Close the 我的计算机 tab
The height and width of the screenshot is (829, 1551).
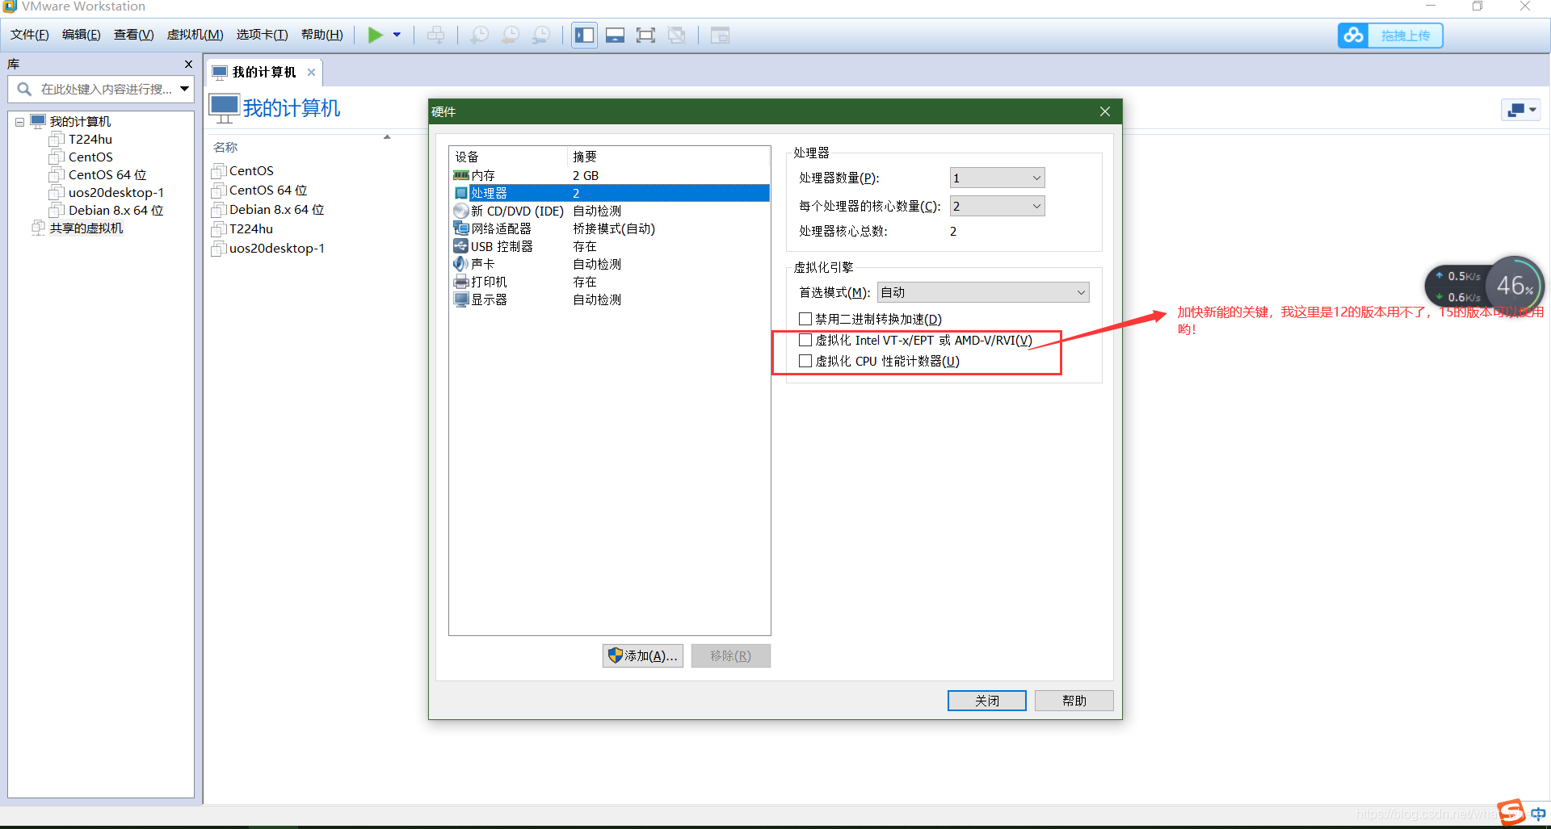[x=311, y=72]
